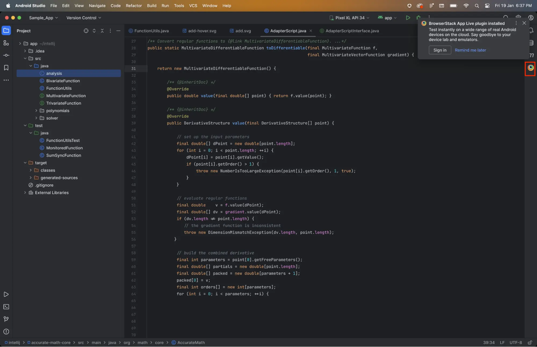Click the Sign in button
Viewport: 537px width, 347px height.
439,50
